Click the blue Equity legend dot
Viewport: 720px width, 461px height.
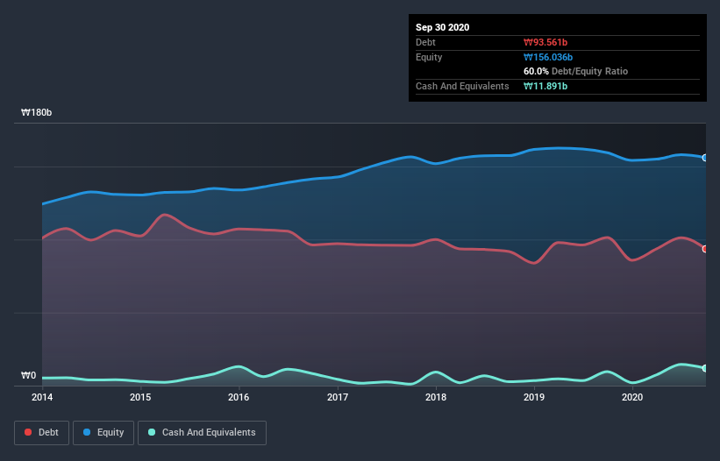coord(87,432)
